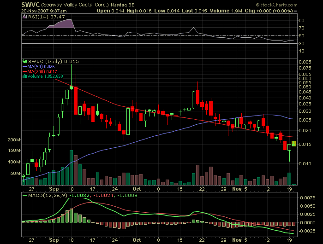Click the 50M volume axis label

pyautogui.click(x=15, y=174)
